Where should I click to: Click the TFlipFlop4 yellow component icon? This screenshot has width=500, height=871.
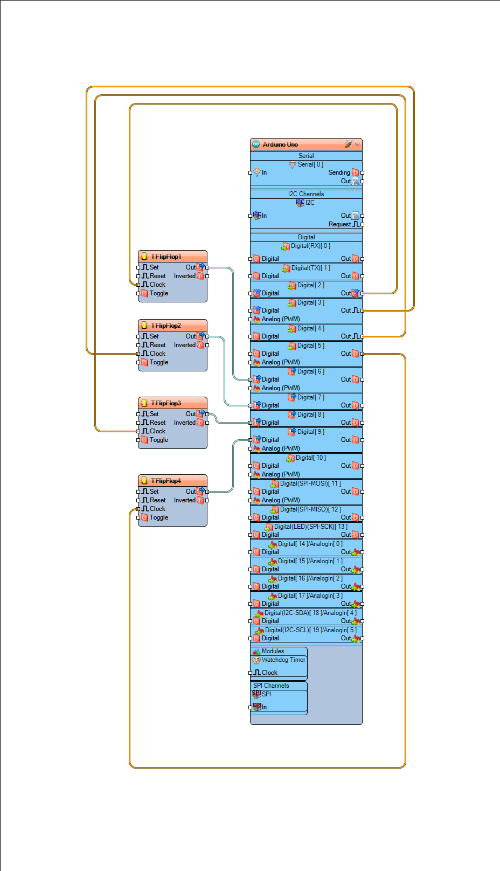pos(144,481)
